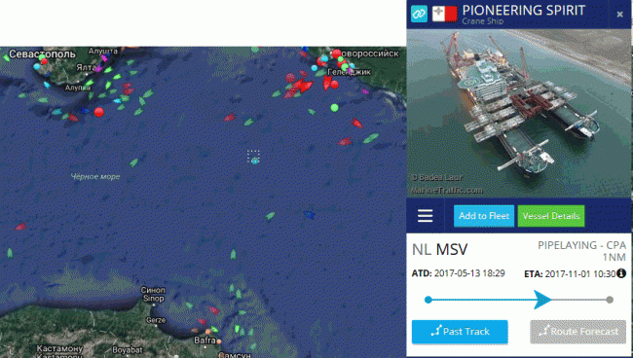Open the hamburger menu in vessel panel
The image size is (633, 358).
click(426, 216)
